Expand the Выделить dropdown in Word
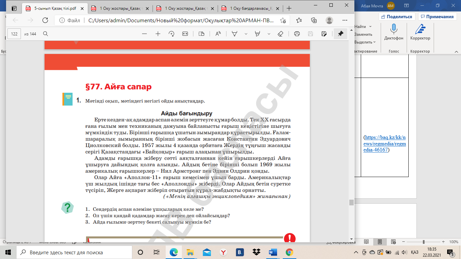The height and width of the screenshot is (259, 461). (x=374, y=42)
